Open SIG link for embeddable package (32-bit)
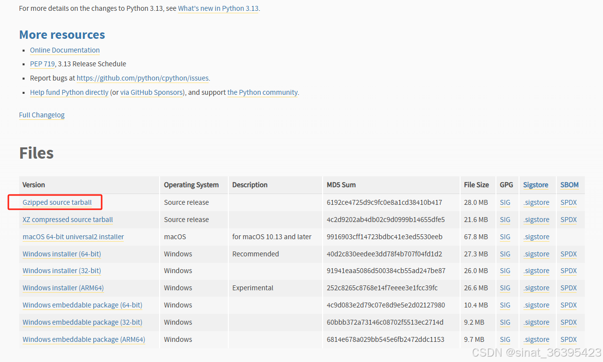603x362 pixels. (x=505, y=322)
